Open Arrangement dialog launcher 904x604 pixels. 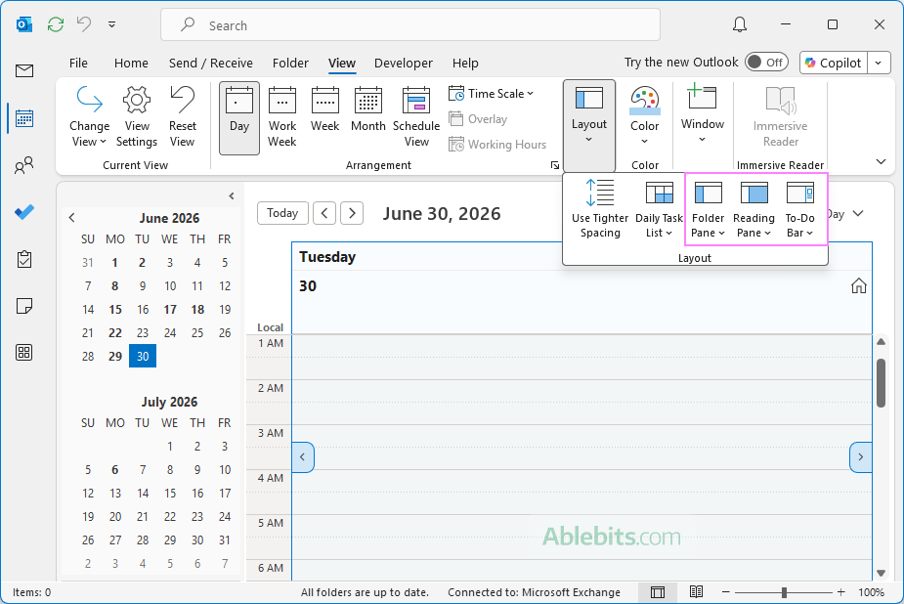pos(555,165)
